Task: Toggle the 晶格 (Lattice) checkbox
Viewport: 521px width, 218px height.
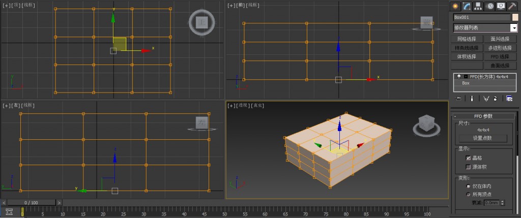Action: pos(469,158)
